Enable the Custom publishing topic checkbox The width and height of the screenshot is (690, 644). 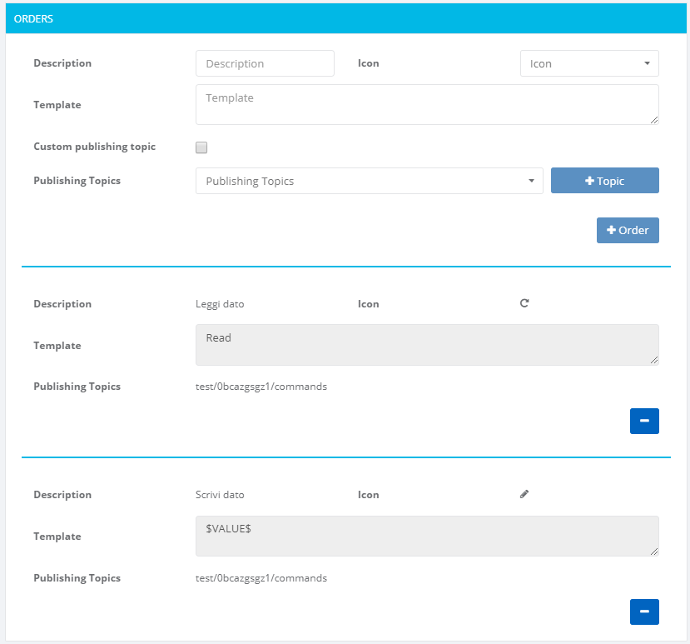(x=201, y=147)
